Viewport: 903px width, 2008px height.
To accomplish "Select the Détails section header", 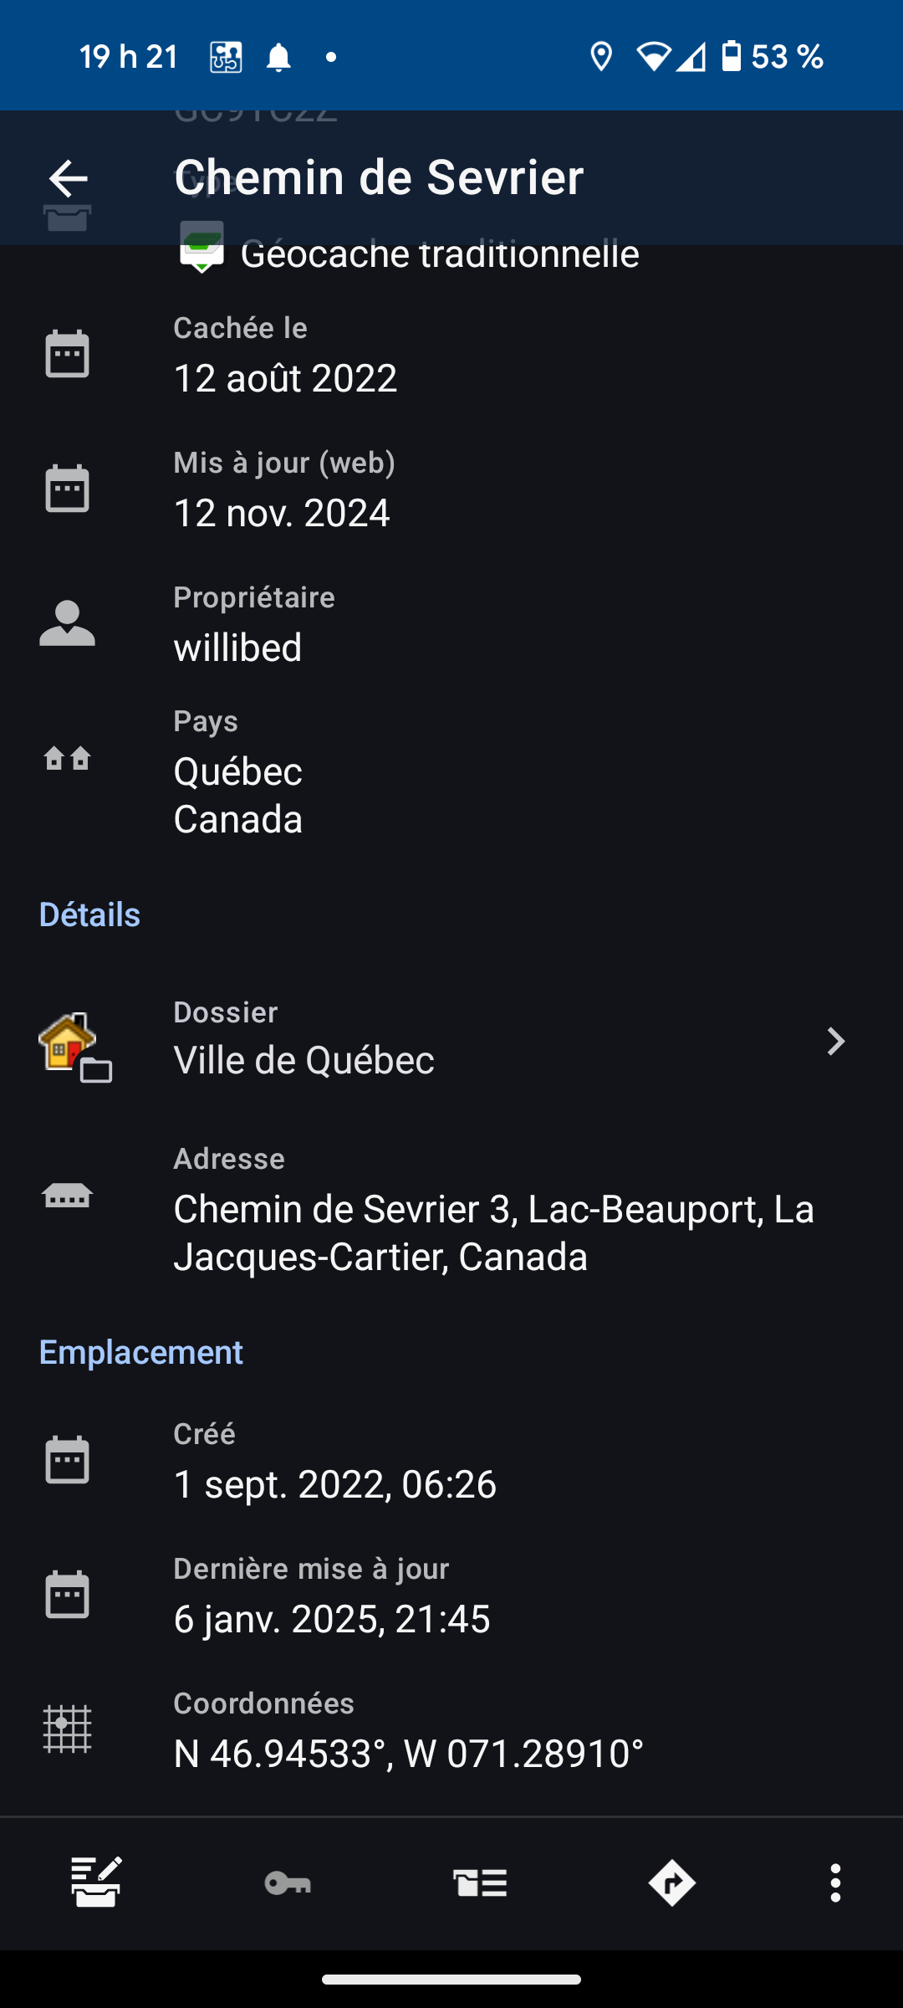I will 89,914.
